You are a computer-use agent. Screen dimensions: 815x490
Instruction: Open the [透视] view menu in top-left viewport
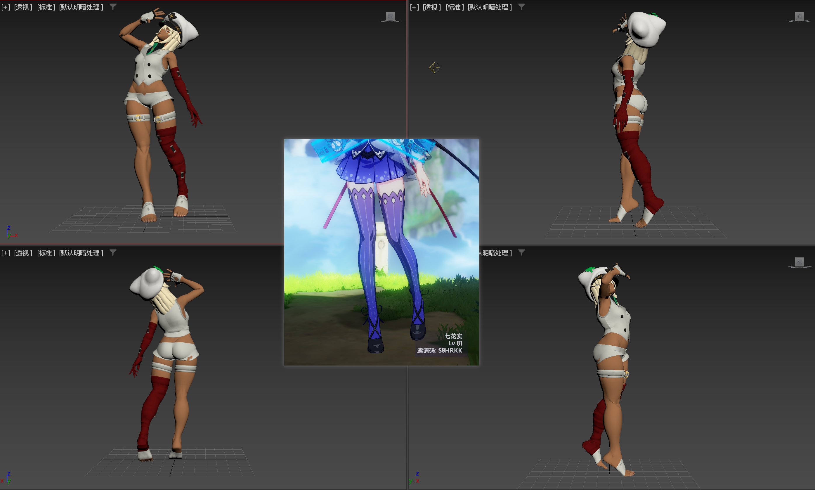(23, 7)
